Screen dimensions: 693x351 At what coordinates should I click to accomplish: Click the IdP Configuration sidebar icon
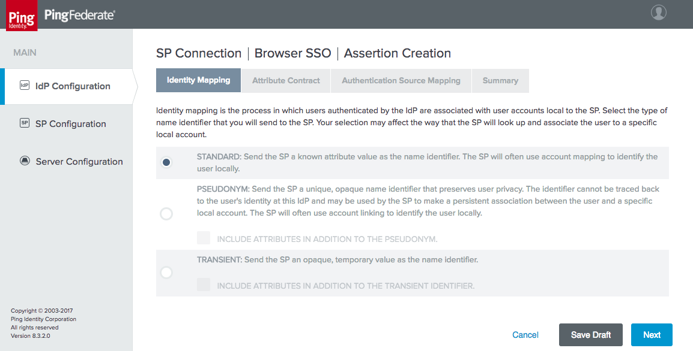[x=25, y=86]
